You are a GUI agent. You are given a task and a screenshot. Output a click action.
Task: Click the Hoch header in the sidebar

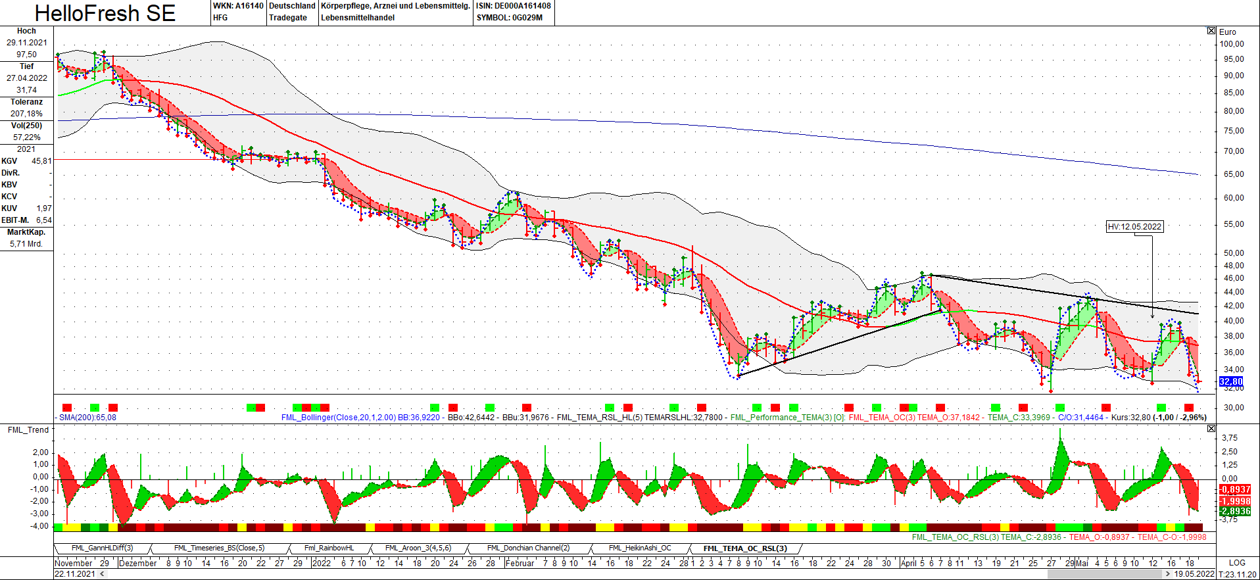(x=26, y=31)
